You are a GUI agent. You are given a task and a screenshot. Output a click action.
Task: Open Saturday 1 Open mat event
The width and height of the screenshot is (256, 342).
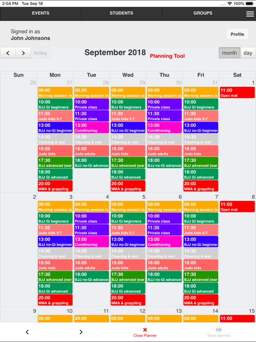pos(237,93)
